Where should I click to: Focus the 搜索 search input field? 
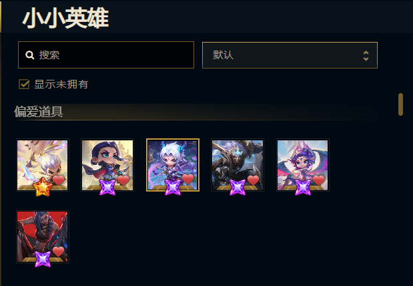pos(106,55)
